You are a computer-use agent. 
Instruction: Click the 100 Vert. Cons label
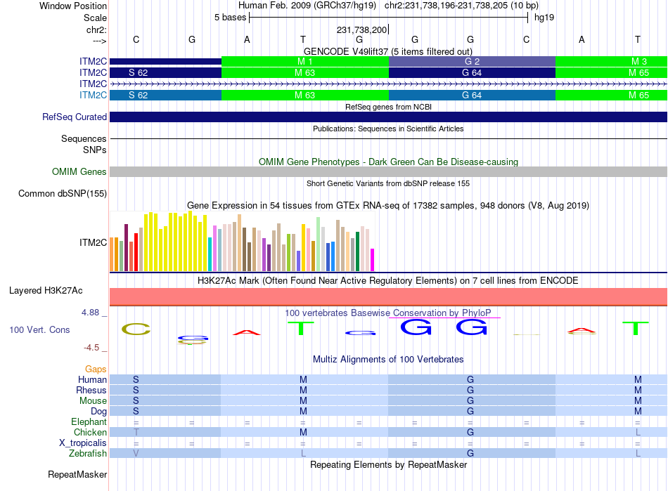coord(39,329)
